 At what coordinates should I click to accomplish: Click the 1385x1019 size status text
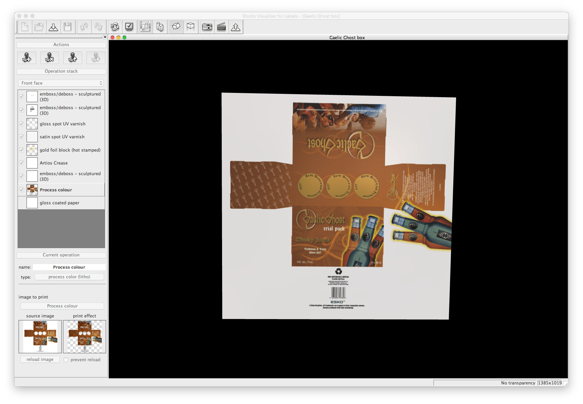[550, 383]
